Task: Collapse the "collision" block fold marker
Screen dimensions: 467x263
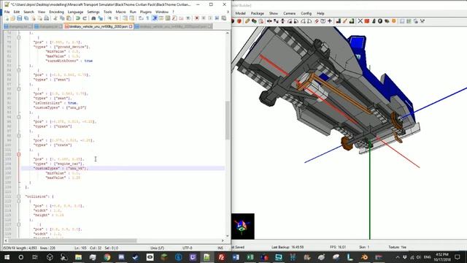Action: point(19,197)
